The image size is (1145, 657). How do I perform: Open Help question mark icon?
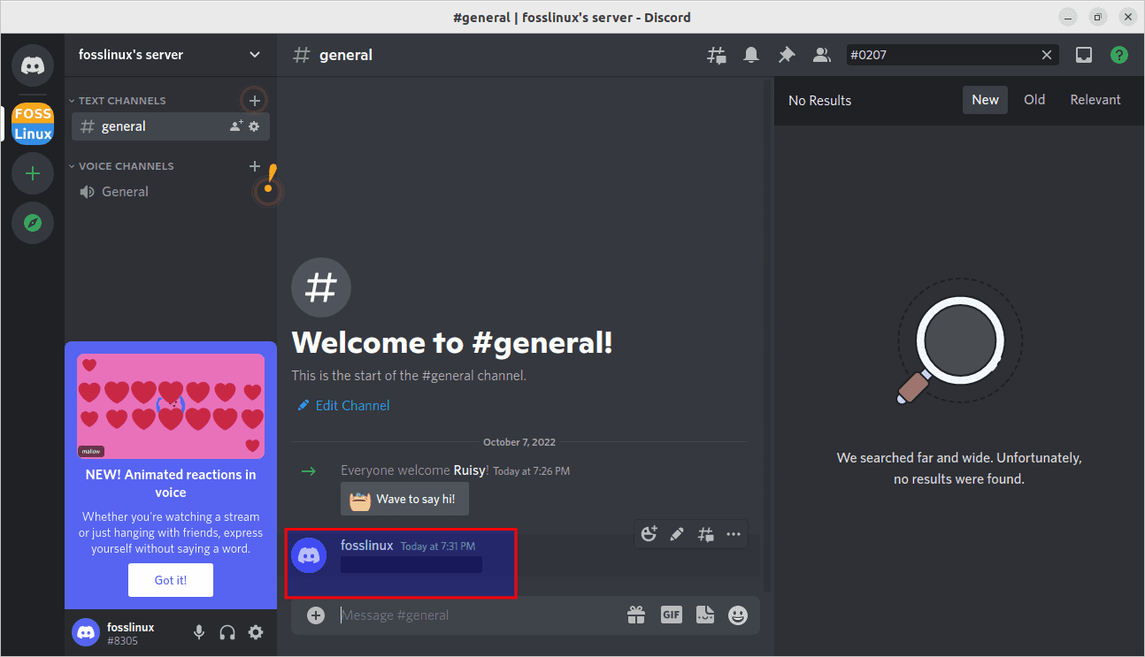coord(1119,55)
